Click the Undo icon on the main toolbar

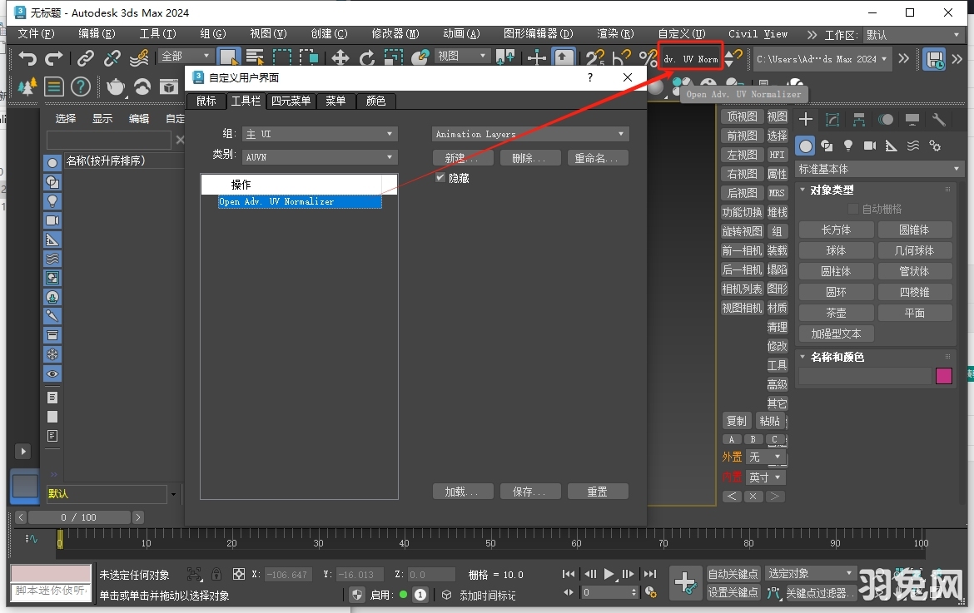pos(27,58)
